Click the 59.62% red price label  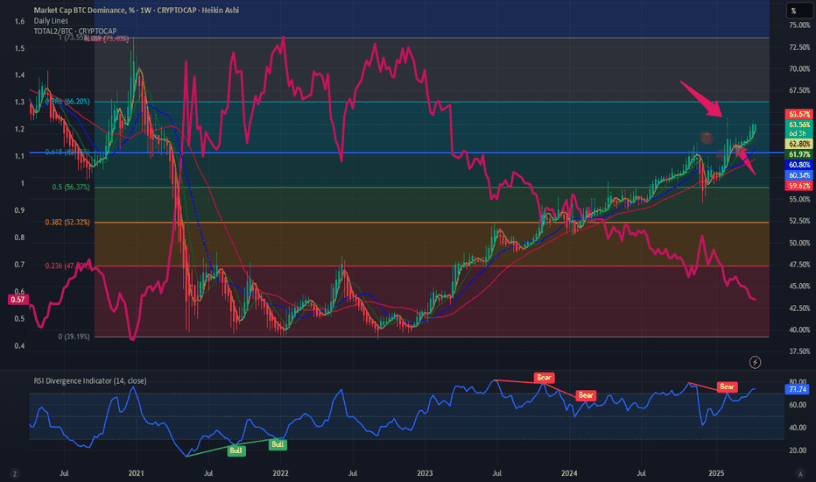pyautogui.click(x=798, y=186)
